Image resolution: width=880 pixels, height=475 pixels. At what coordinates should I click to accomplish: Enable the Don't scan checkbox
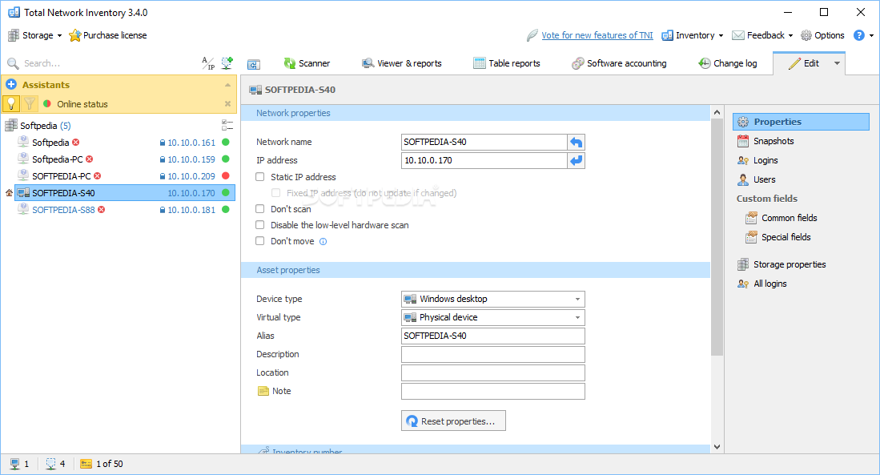coord(260,209)
